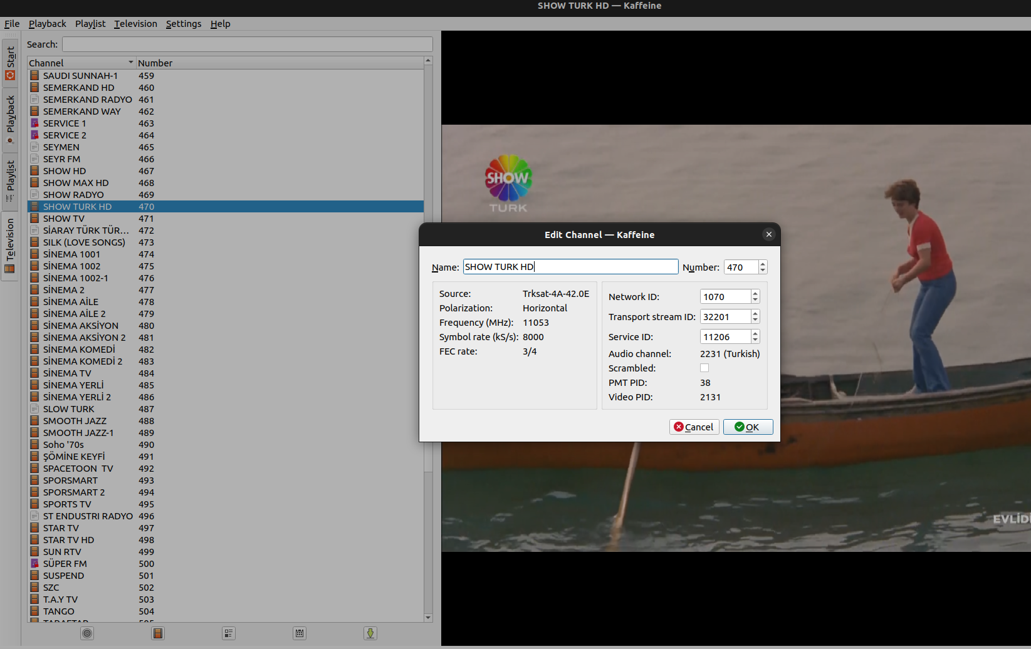Select T.A.Y TV channel row
1031x649 pixels.
click(x=226, y=599)
